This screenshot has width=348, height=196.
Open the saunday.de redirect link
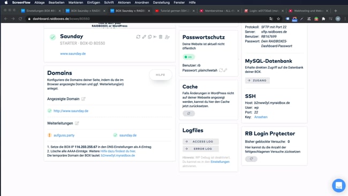[128, 135]
